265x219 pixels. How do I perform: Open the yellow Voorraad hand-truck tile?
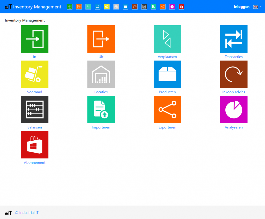click(35, 74)
